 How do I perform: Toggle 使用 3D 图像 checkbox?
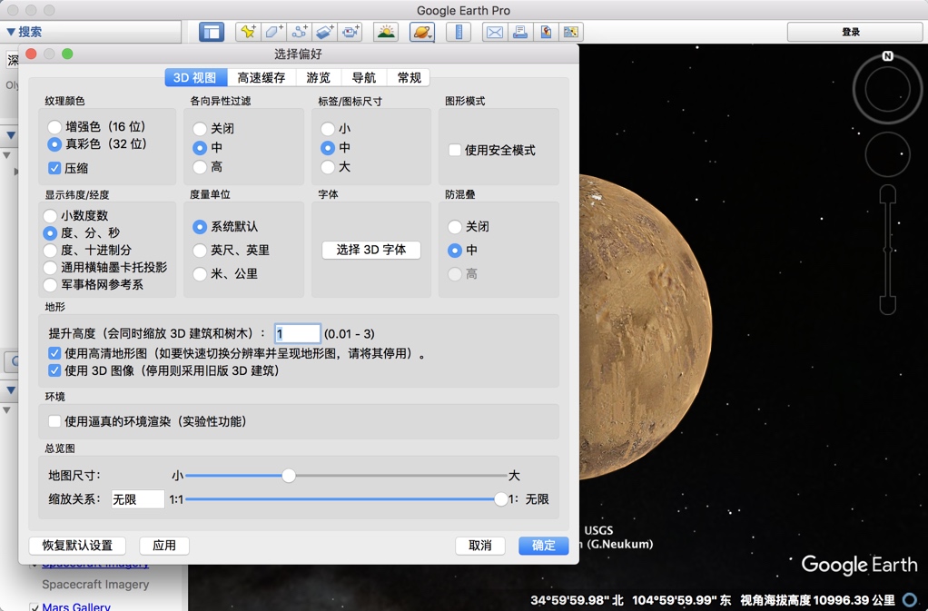pyautogui.click(x=54, y=370)
